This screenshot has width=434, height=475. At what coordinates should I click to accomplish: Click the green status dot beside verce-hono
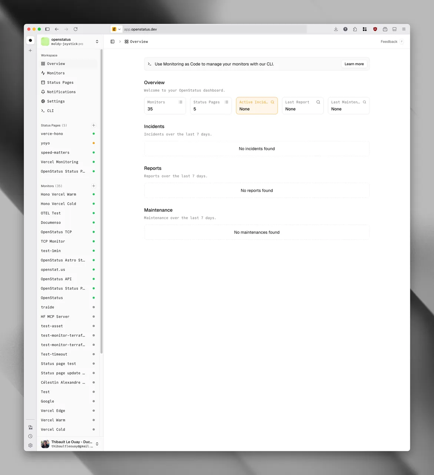pyautogui.click(x=93, y=134)
